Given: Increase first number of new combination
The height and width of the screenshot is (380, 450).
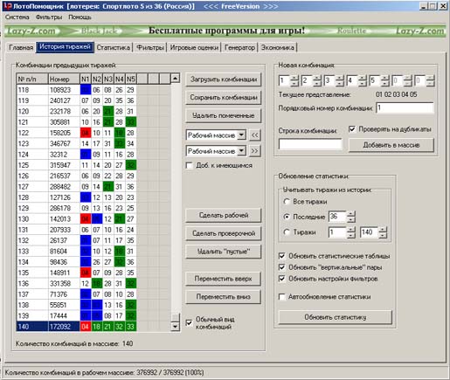Looking at the screenshot, I should click(294, 78).
